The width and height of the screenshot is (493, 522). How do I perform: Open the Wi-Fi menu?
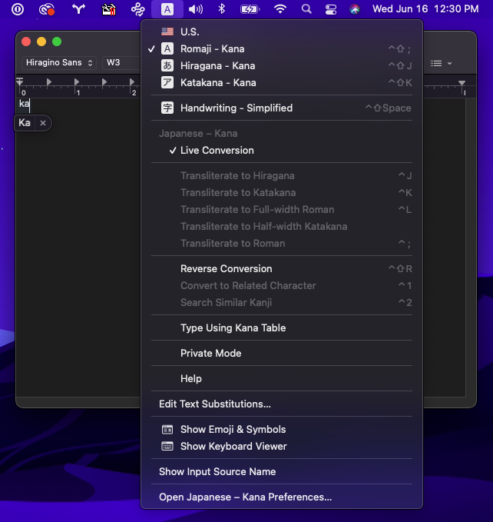click(280, 9)
